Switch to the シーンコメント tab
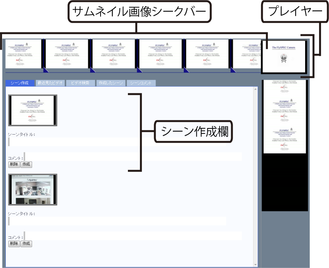Viewport: 329px width, 268px height. (x=141, y=83)
